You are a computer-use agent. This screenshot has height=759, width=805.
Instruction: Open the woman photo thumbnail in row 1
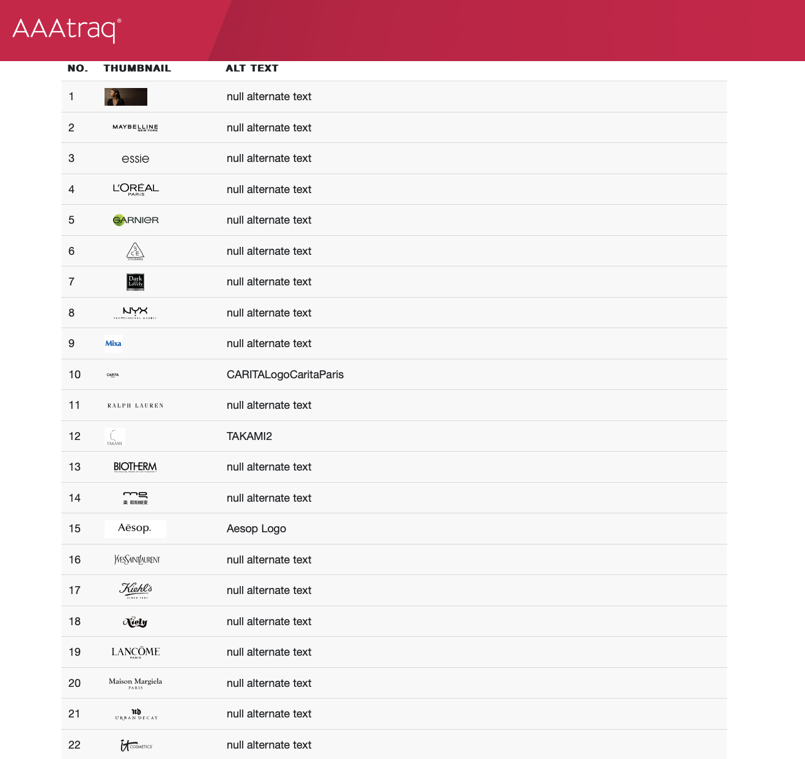[126, 97]
